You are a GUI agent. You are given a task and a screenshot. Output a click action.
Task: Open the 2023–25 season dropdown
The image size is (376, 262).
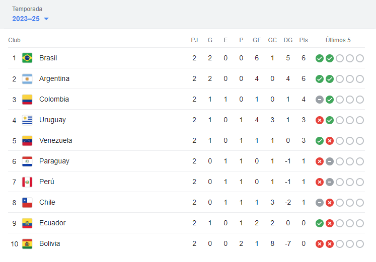point(31,19)
